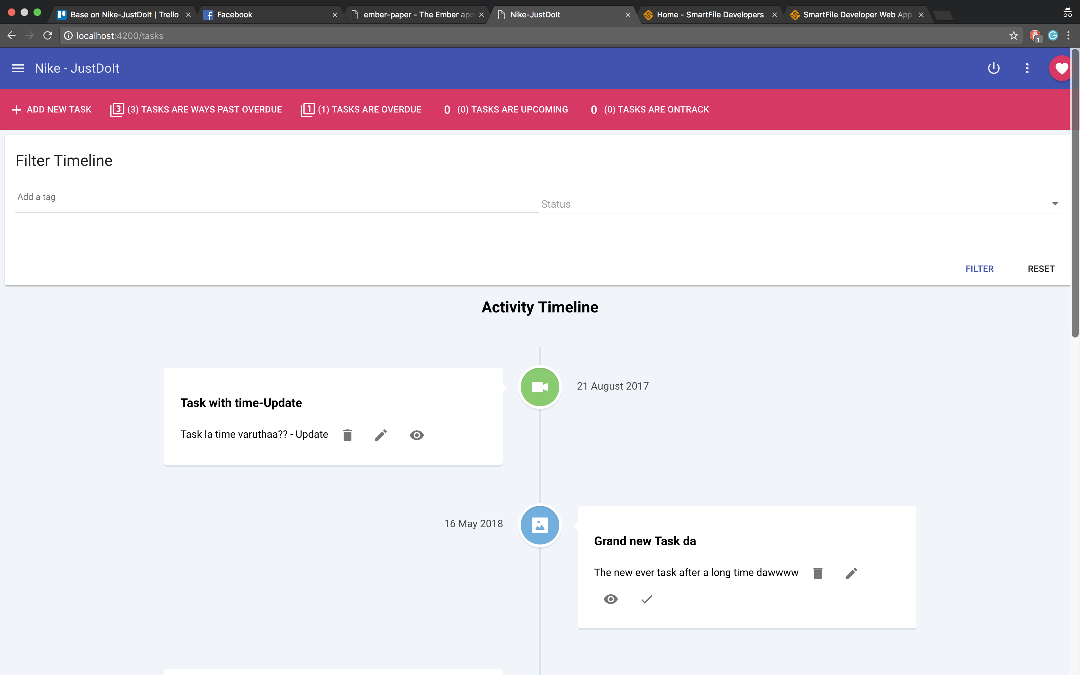
Task: View Task with time-Update via eye icon
Action: click(x=416, y=435)
